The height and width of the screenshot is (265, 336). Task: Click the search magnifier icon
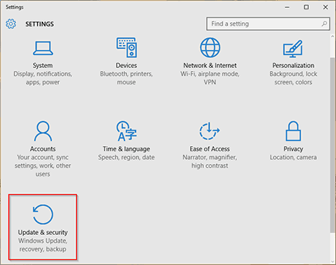325,24
